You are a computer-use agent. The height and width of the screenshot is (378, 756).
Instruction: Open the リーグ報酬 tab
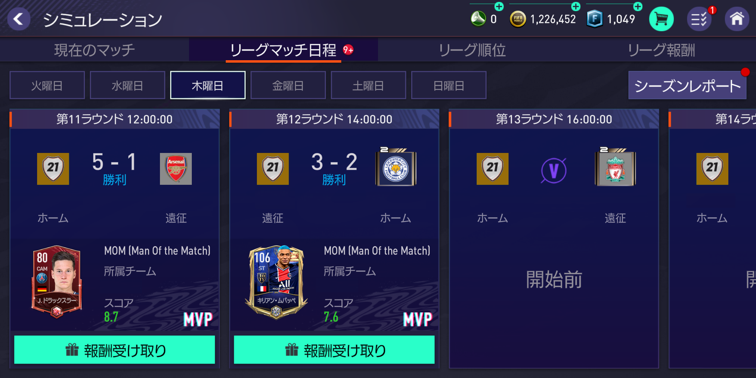click(661, 50)
